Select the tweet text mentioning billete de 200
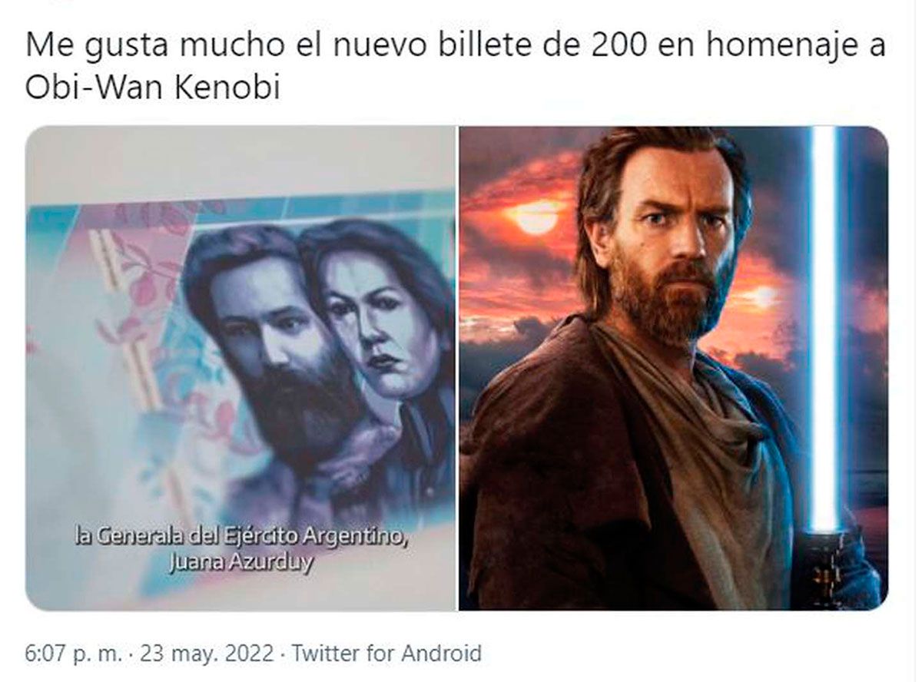The image size is (922, 682). pyautogui.click(x=455, y=66)
